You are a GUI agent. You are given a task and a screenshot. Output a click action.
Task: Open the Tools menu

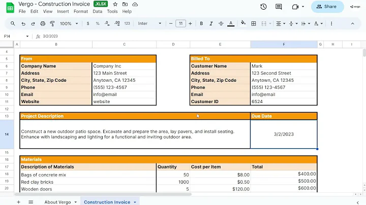tap(112, 11)
